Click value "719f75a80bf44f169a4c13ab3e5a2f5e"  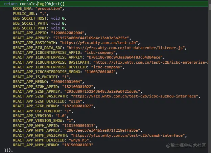(x=91, y=38)
